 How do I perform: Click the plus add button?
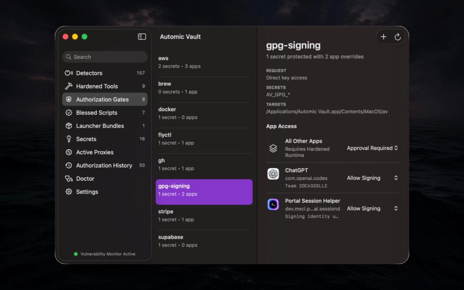point(383,37)
